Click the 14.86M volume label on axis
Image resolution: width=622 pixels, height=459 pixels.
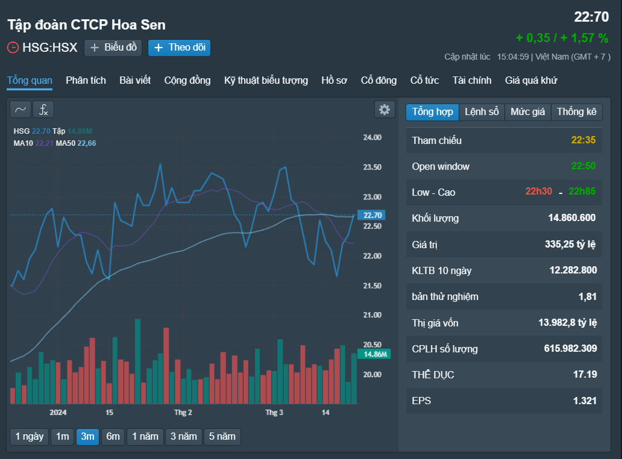(x=374, y=354)
